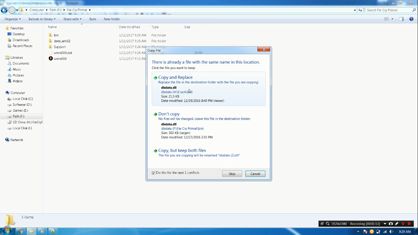Click Burn in the toolbar
418x235 pixels.
pyautogui.click(x=93, y=19)
